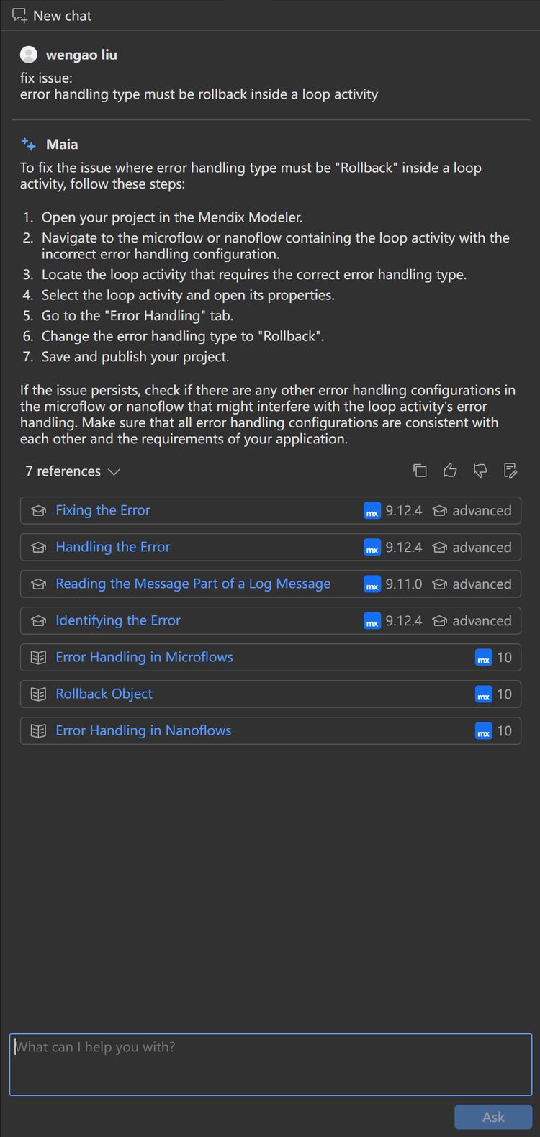Give the response a thumbs up
The image size is (540, 1137).
pyautogui.click(x=450, y=471)
